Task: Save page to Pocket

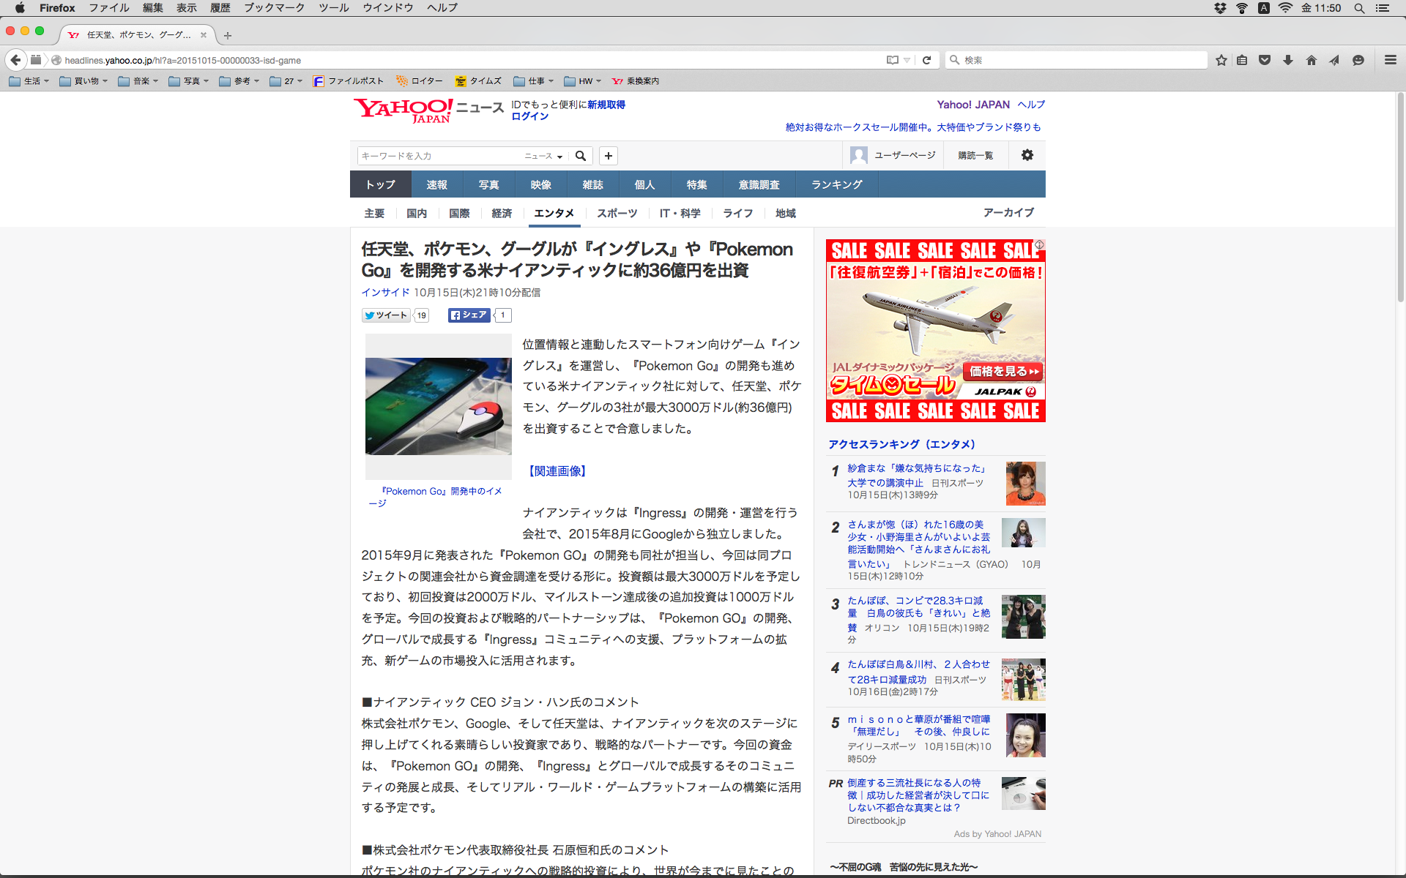Action: tap(1265, 60)
